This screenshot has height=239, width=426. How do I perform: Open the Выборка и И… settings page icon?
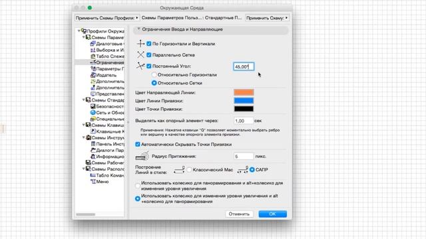[x=93, y=50]
